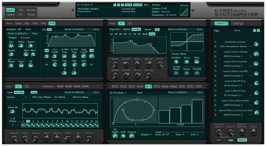Open the oscillator Type Wavtble dropdown
This screenshot has height=146, width=266.
(x=19, y=92)
